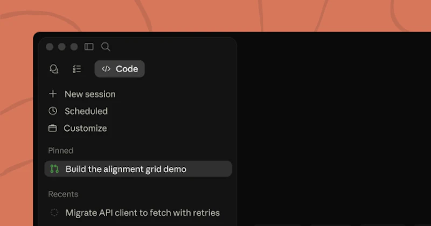Click the briefcase icon beside Customize

[52, 128]
